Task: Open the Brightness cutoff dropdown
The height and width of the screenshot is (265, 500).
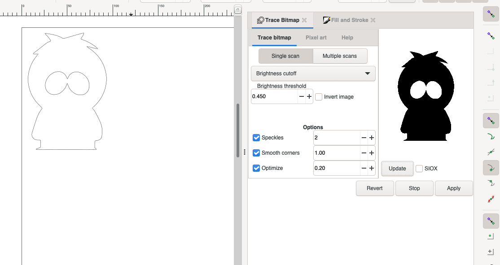Action: 313,74
